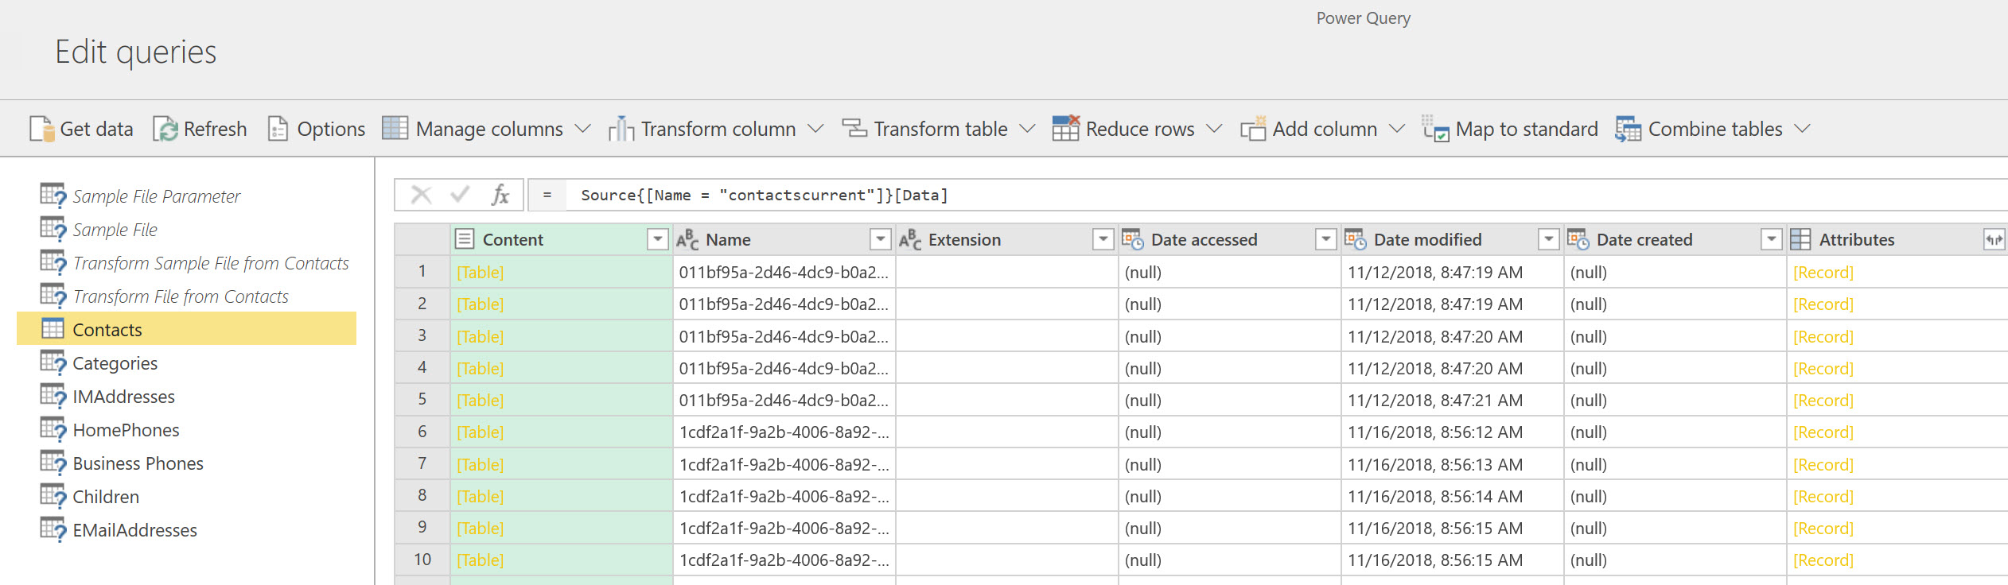Select Transform File from Contacts query
The height and width of the screenshot is (585, 2008).
(187, 296)
